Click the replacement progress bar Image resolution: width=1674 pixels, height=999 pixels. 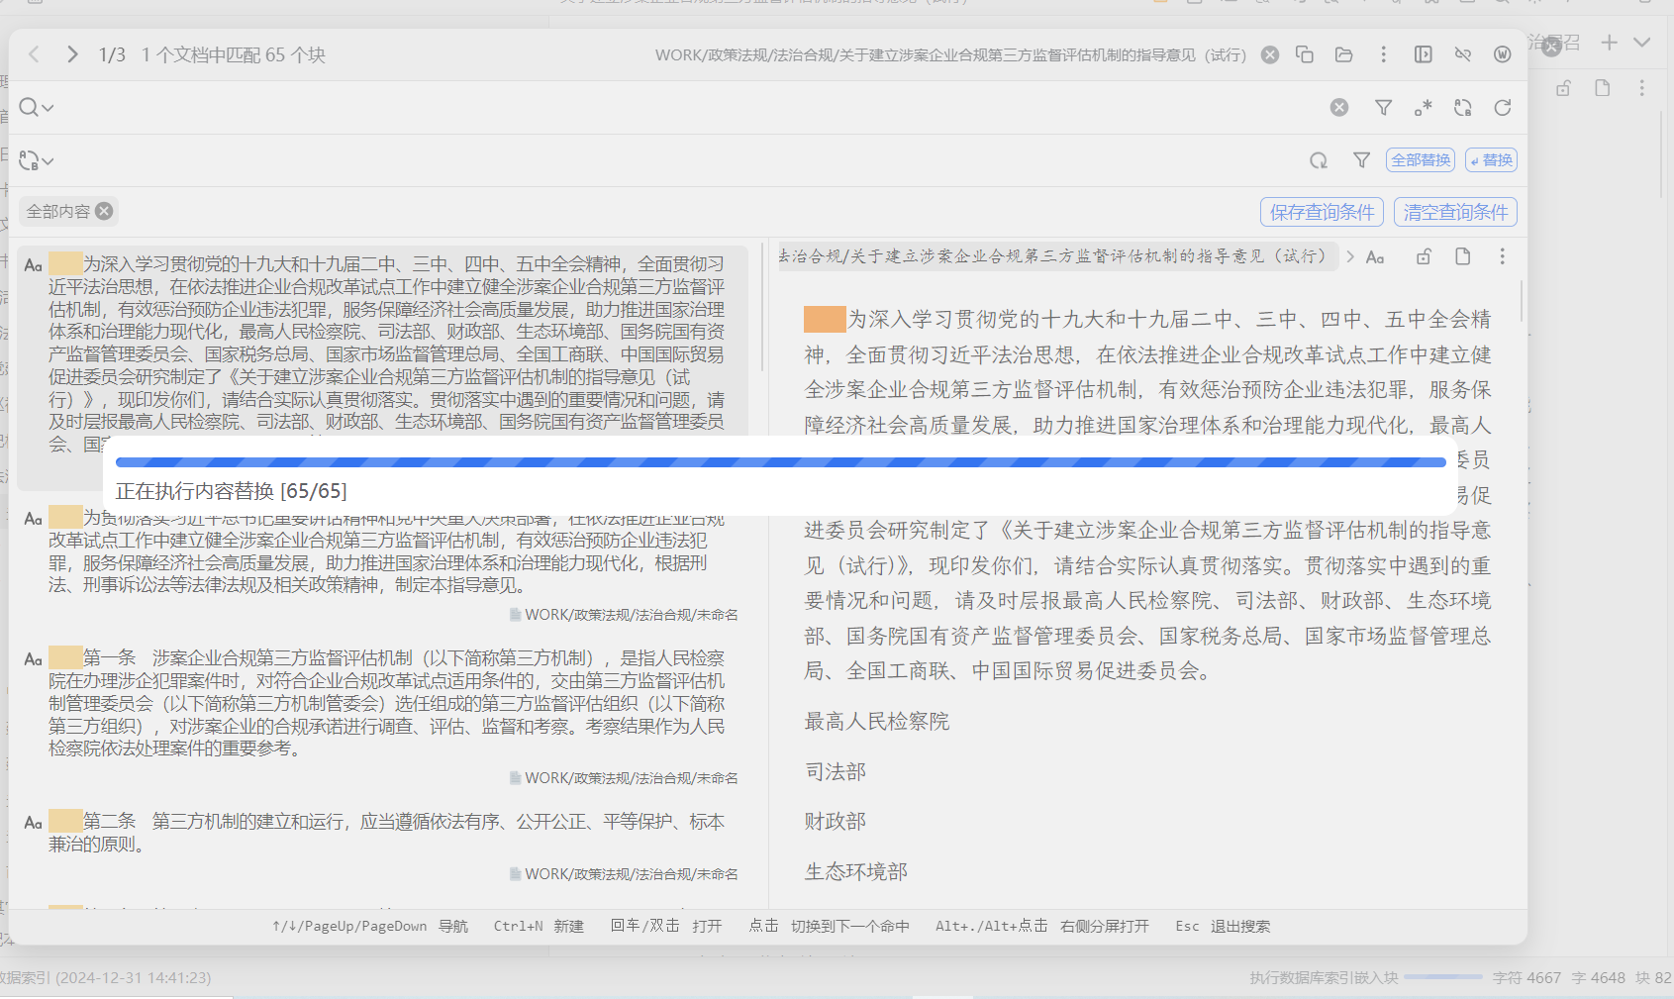tap(780, 462)
